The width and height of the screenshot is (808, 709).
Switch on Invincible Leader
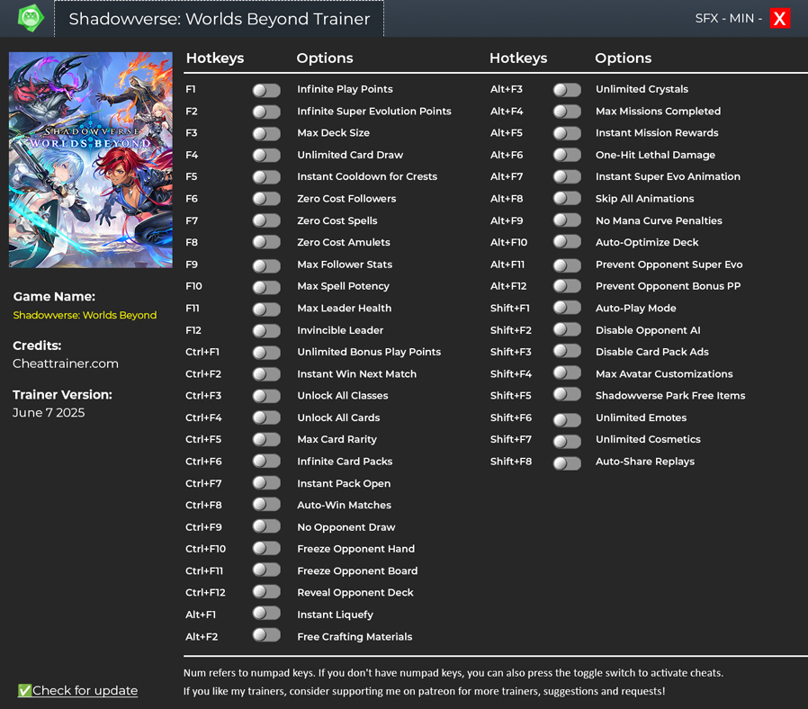(266, 331)
